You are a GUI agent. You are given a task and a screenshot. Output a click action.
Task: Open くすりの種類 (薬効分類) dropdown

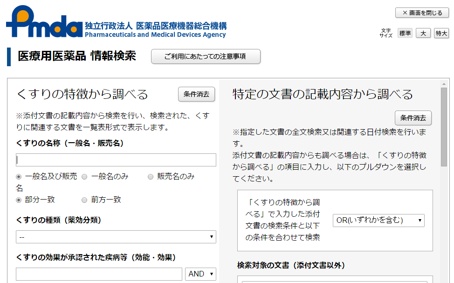point(116,237)
